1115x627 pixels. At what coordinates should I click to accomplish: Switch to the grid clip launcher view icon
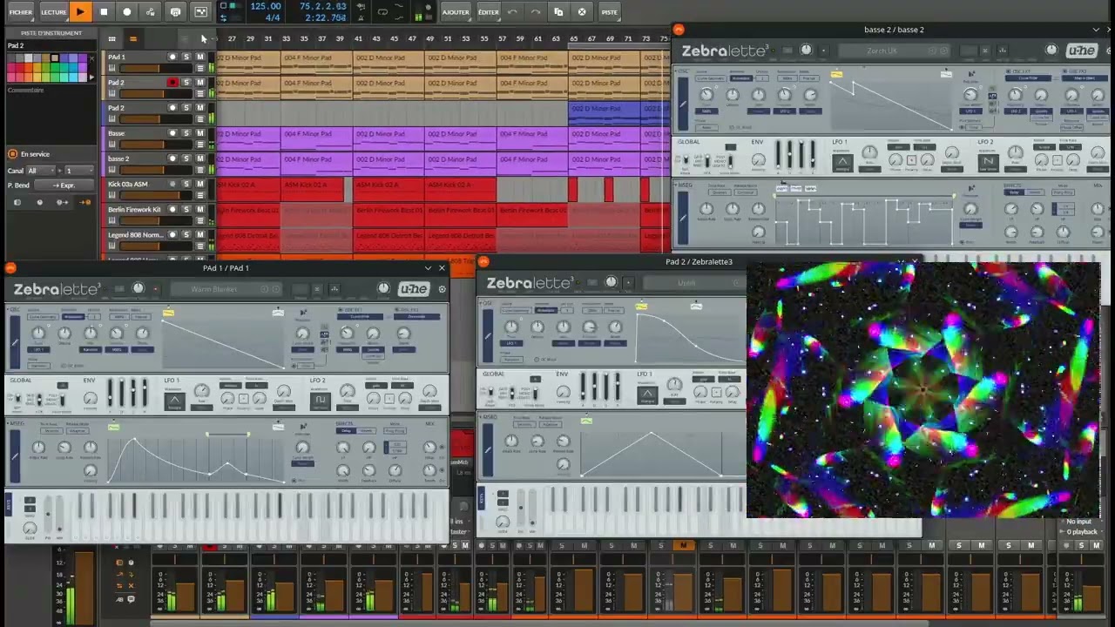pos(111,38)
